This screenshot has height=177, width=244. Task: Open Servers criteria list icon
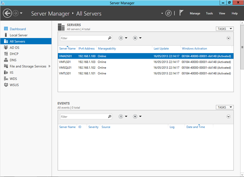(x=121, y=38)
